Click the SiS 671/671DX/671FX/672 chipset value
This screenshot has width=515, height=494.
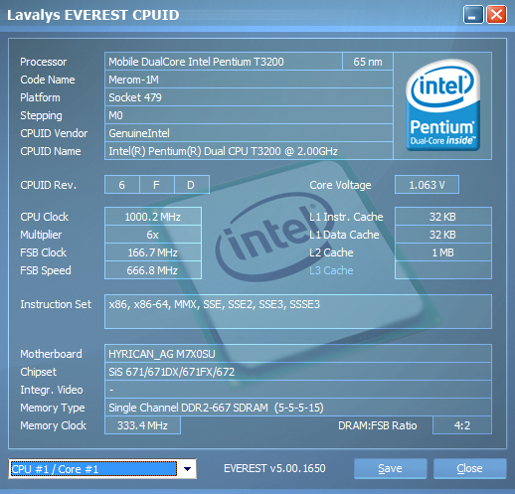coord(298,372)
